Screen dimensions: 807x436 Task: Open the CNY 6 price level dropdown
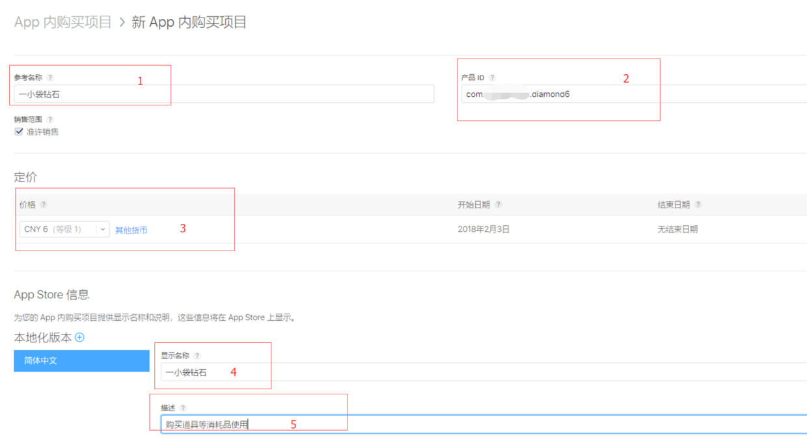point(102,229)
